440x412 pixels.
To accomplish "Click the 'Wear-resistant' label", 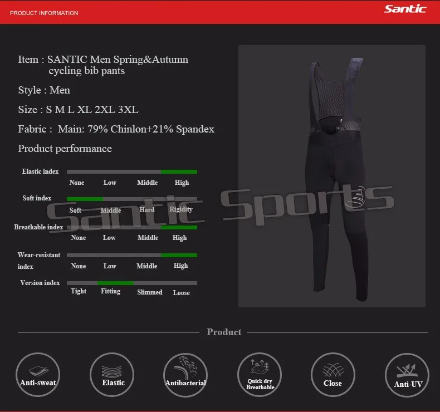I will pos(39,255).
